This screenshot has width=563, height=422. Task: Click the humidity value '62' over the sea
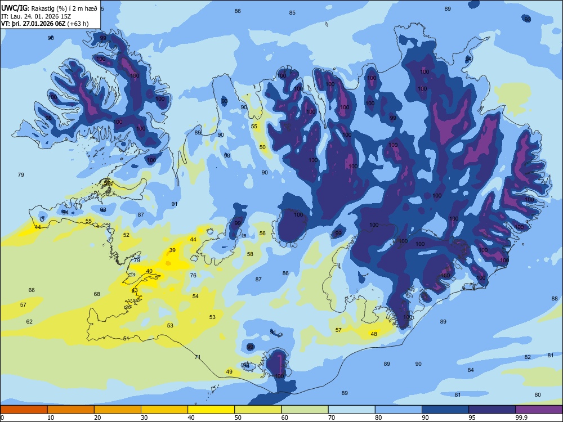(x=29, y=321)
